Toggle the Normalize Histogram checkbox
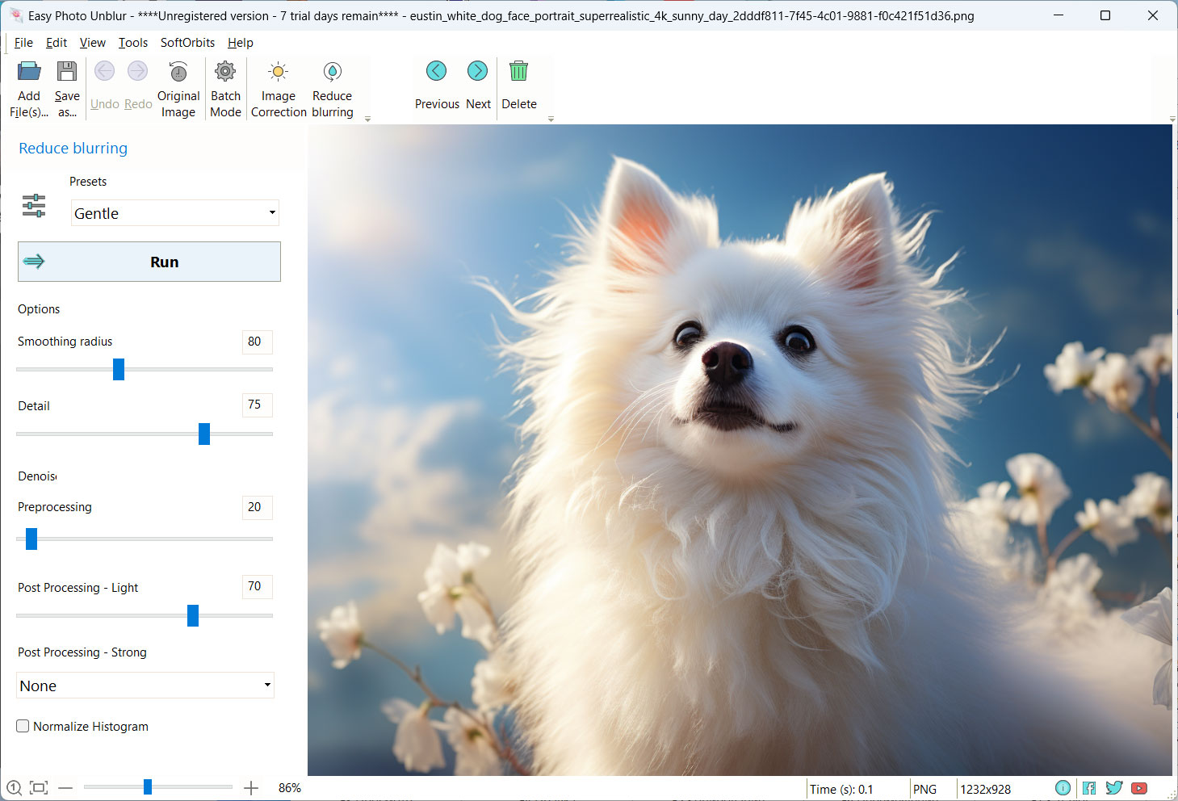The height and width of the screenshot is (801, 1178). click(23, 726)
